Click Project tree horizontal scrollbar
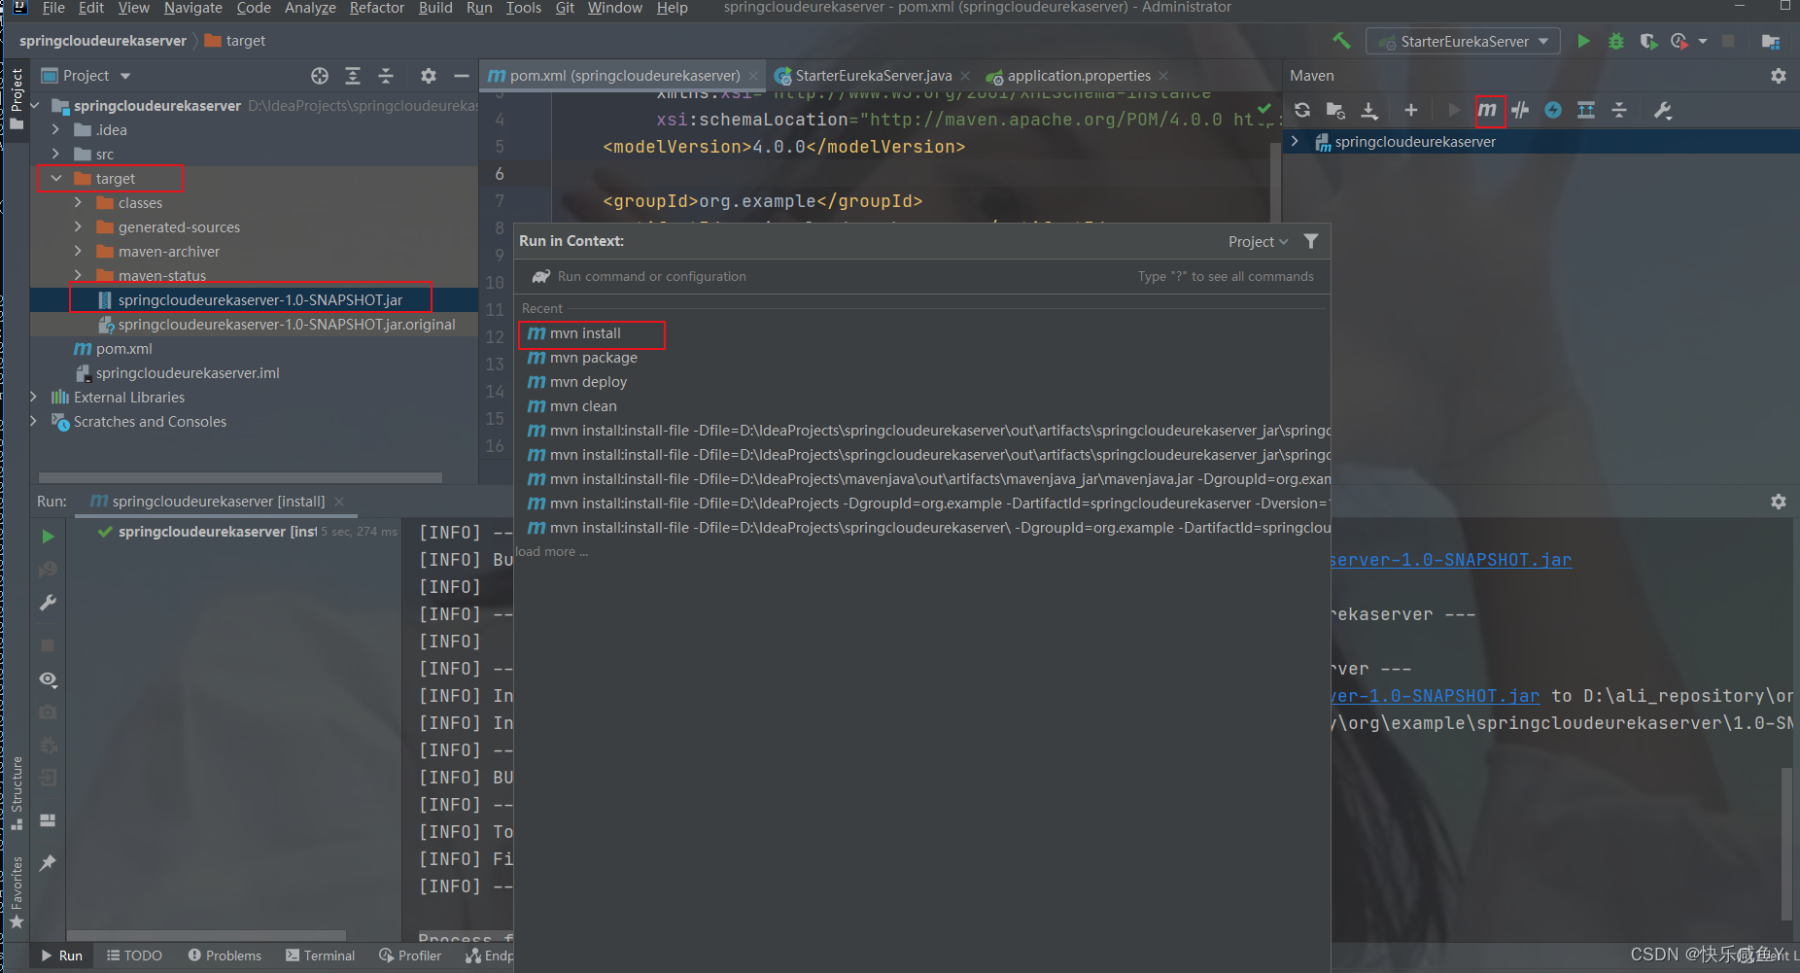Viewport: 1800px width, 973px height. pos(240,477)
